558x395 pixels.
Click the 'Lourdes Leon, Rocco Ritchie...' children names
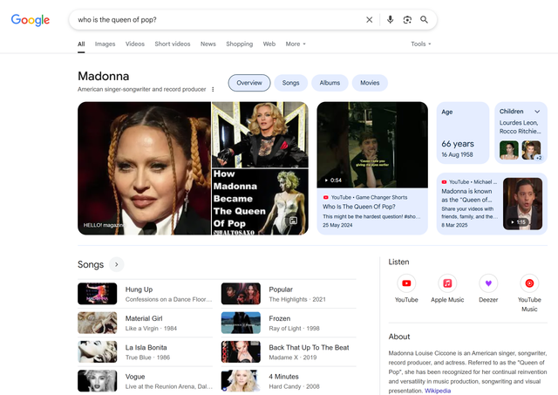pyautogui.click(x=520, y=127)
